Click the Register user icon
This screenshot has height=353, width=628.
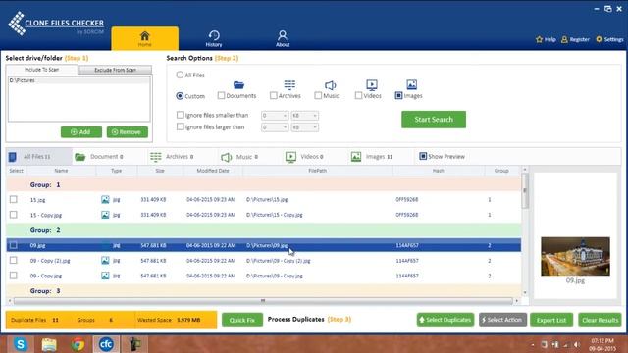pyautogui.click(x=564, y=39)
